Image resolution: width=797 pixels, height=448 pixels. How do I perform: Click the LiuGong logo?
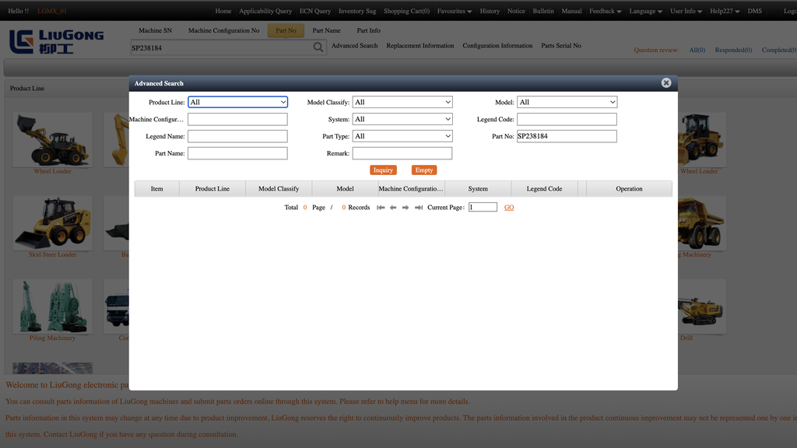pos(57,41)
